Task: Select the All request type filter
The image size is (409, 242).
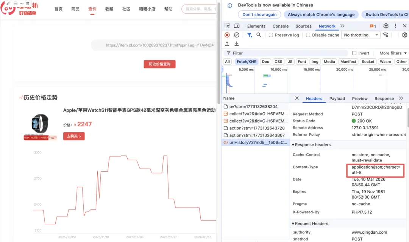Action: pos(228,62)
